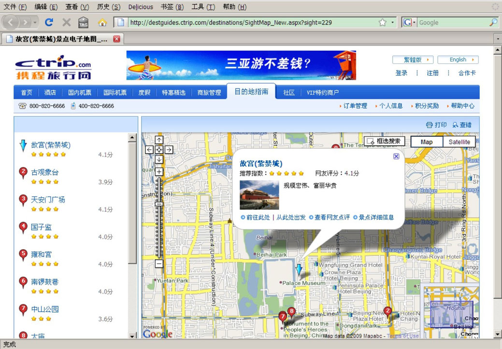Viewport: 502px width, 349px height.
Task: Open the 工具 (T) menu
Action: tap(203, 7)
